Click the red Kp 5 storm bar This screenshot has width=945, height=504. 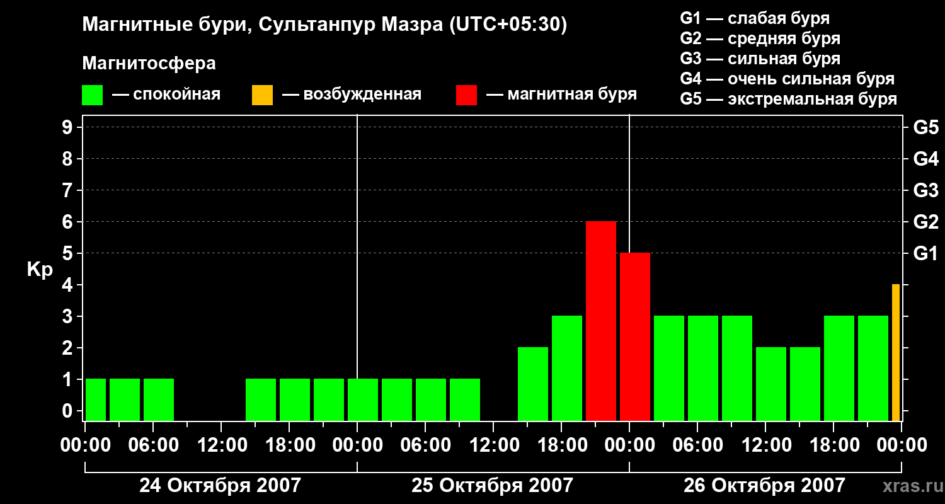tap(635, 337)
